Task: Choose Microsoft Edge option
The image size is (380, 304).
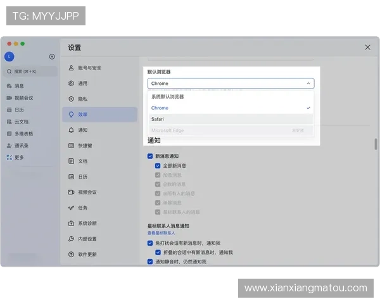Action: click(231, 130)
